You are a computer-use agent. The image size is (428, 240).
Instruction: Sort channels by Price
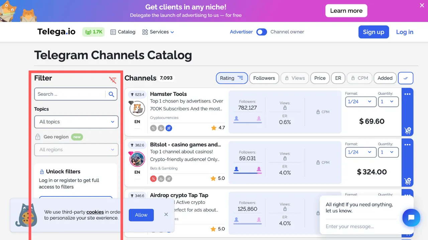click(x=320, y=78)
